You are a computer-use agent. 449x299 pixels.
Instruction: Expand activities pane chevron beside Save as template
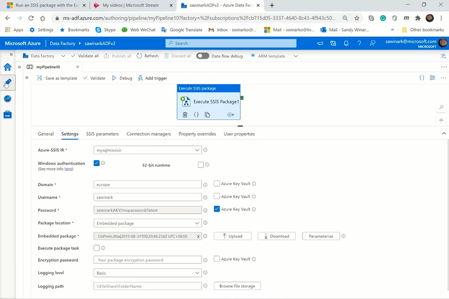tap(27, 78)
